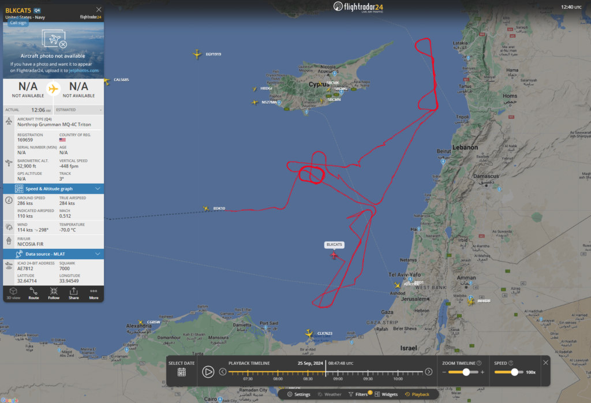The width and height of the screenshot is (591, 403).
Task: Show the Route for BLKCAT5
Action: click(33, 294)
